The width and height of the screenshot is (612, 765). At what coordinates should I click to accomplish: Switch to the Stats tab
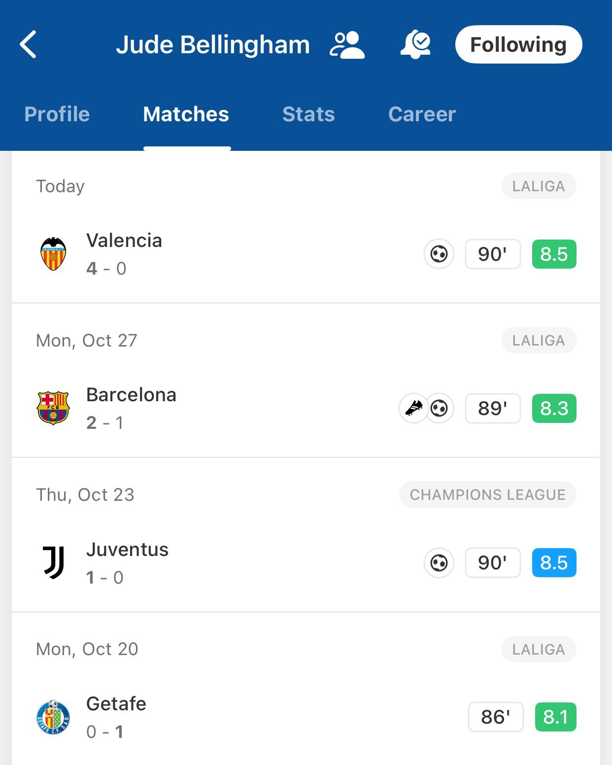(308, 114)
